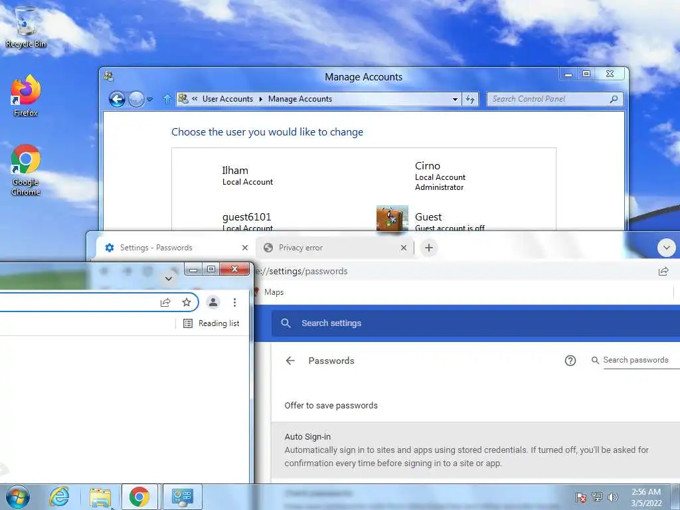Click User Accounts in the breadcrumb
Image resolution: width=680 pixels, height=510 pixels.
click(x=228, y=99)
